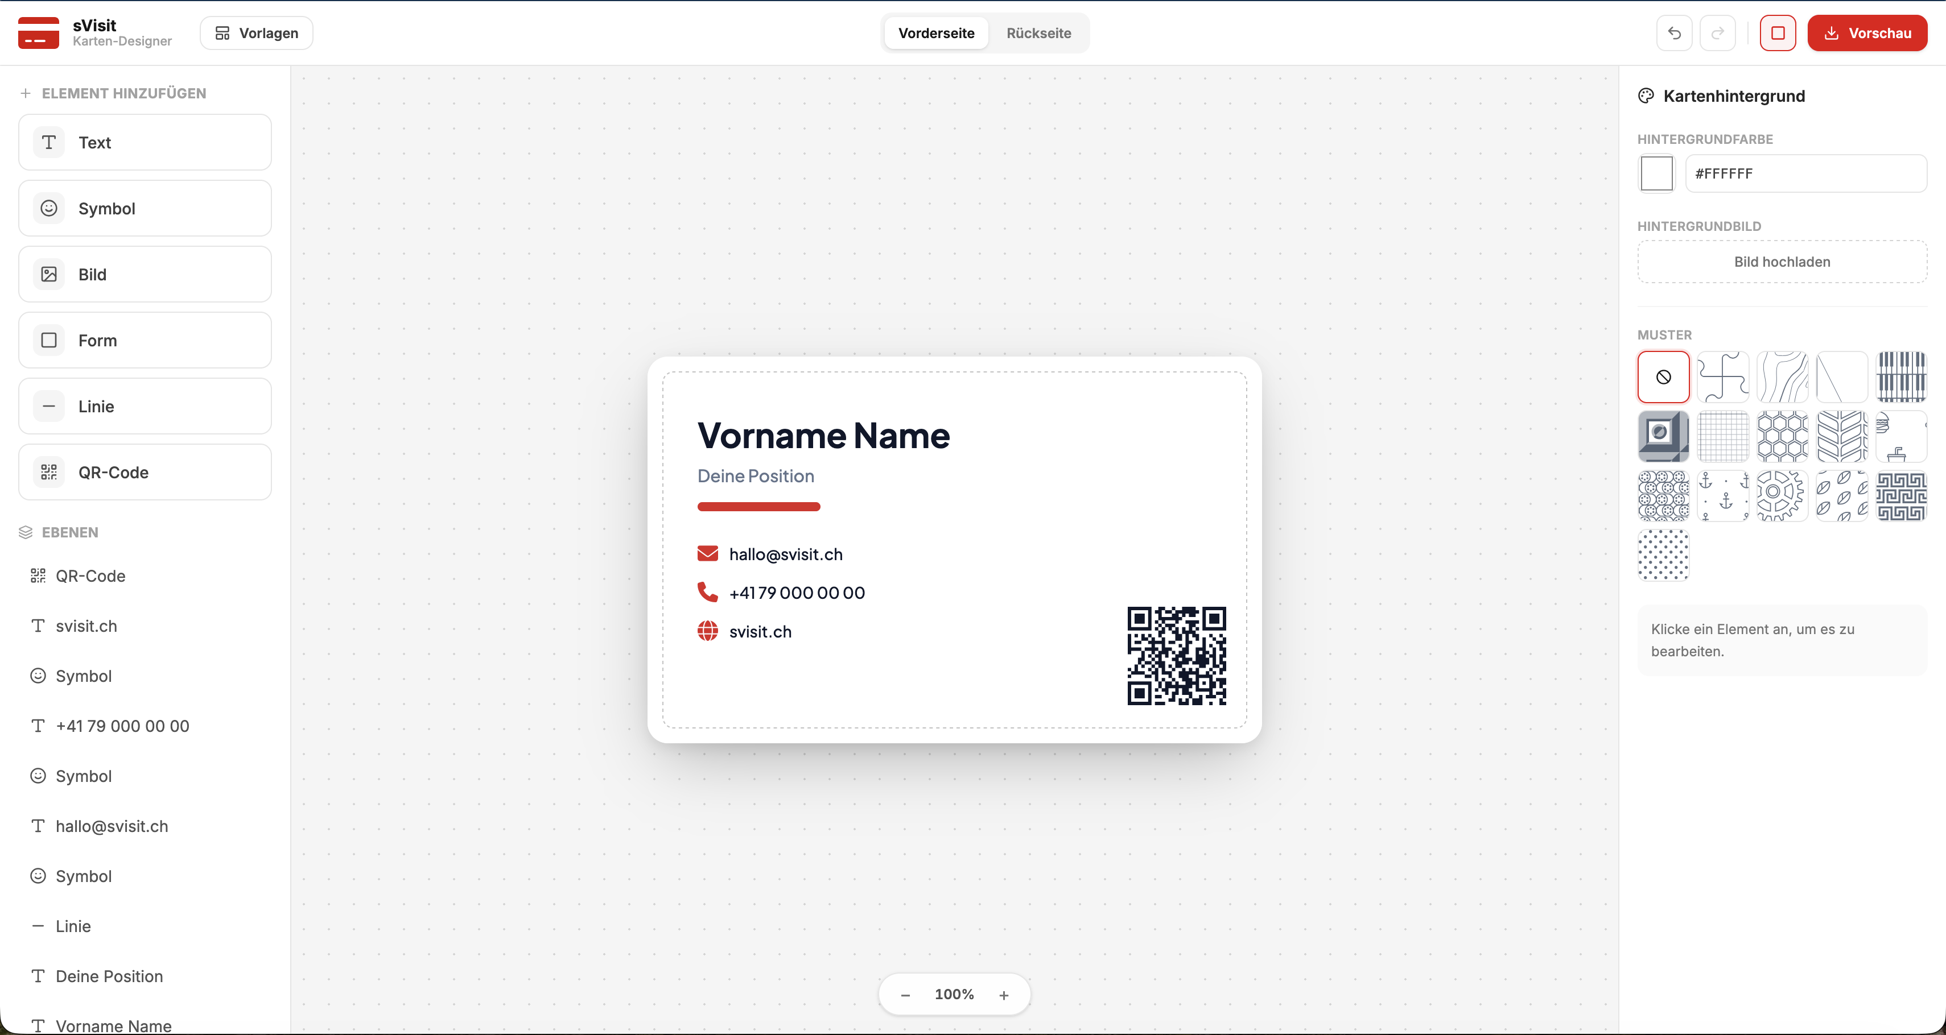Choose the leaves pattern
Image resolution: width=1946 pixels, height=1035 pixels.
click(1842, 496)
